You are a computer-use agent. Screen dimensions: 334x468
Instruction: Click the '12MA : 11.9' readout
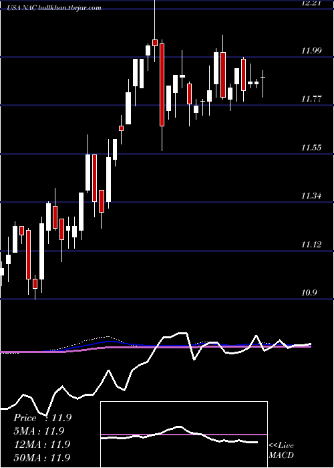[42, 444]
